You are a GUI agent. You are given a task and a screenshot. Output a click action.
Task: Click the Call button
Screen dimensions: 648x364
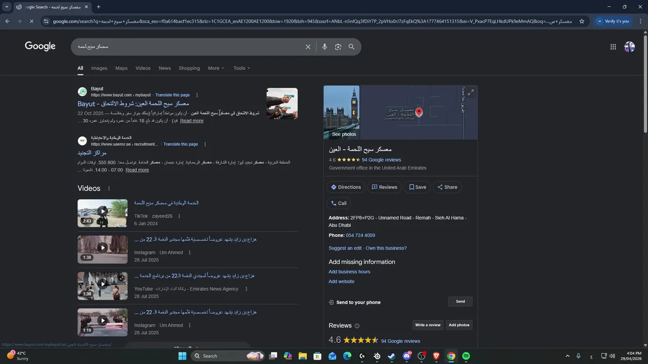[339, 203]
